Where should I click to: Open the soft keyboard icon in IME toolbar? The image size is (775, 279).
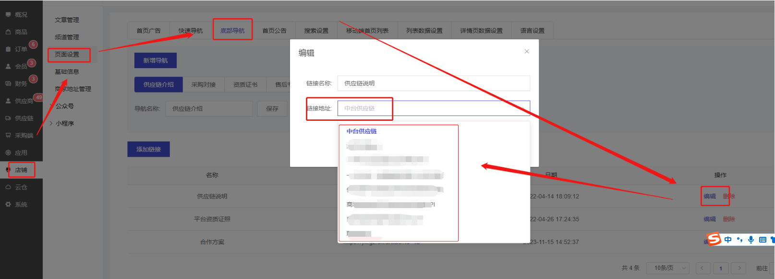pyautogui.click(x=763, y=240)
